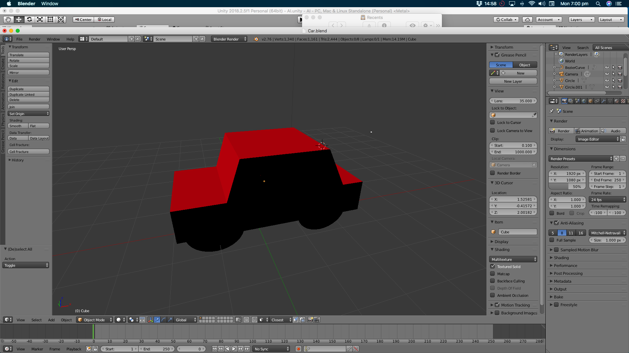Jump to the last frame

247,349
